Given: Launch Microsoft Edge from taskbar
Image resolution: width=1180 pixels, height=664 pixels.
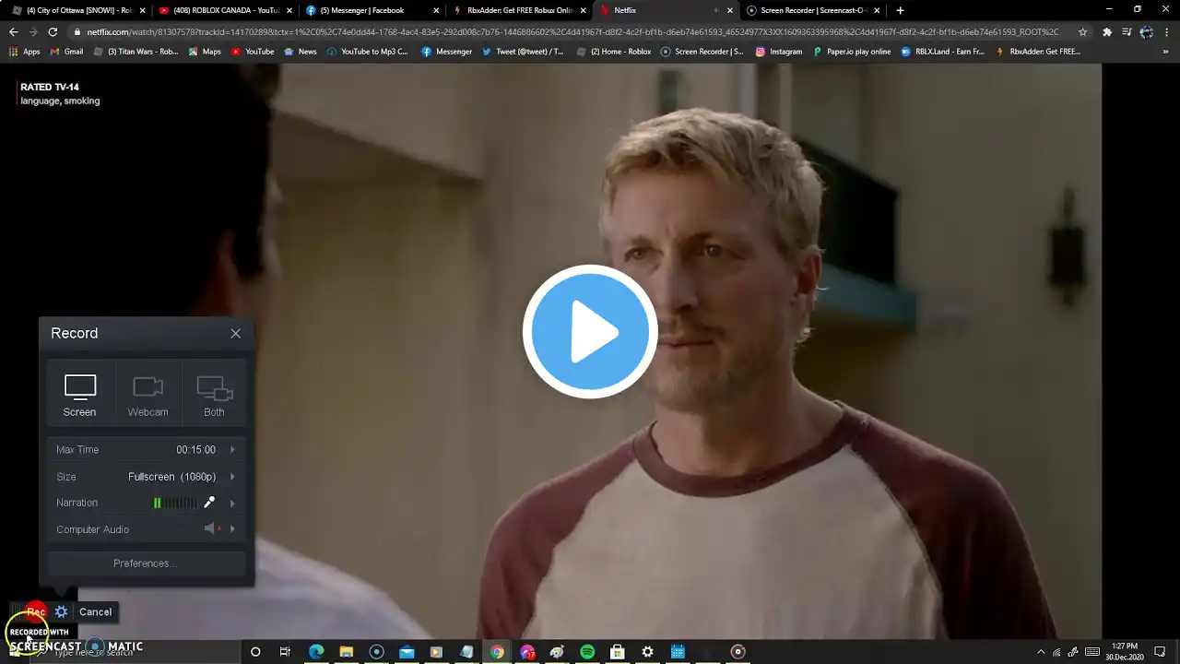Looking at the screenshot, I should pyautogui.click(x=316, y=652).
